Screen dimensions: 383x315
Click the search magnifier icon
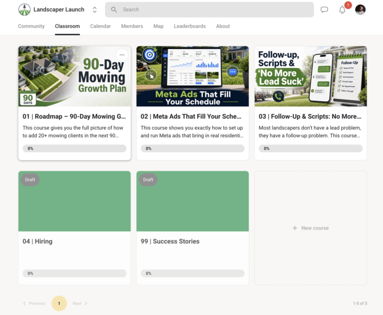[114, 10]
